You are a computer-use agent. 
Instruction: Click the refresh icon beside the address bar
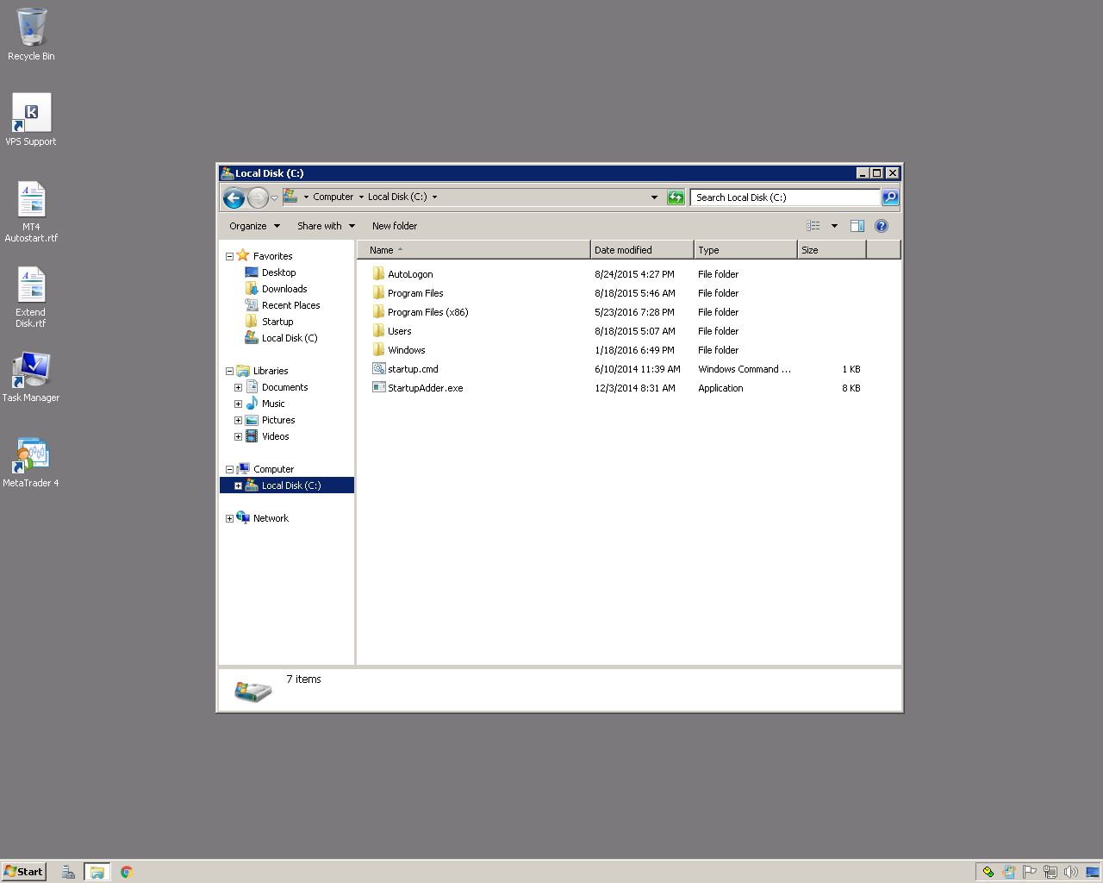click(676, 197)
